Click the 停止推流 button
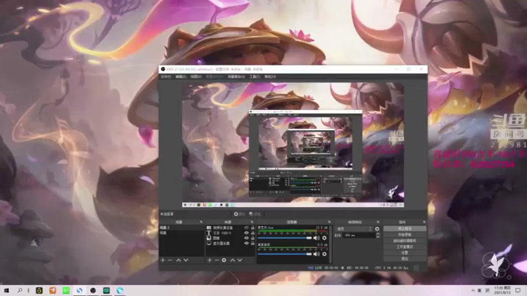Image resolution: width=527 pixels, height=296 pixels. (x=404, y=228)
